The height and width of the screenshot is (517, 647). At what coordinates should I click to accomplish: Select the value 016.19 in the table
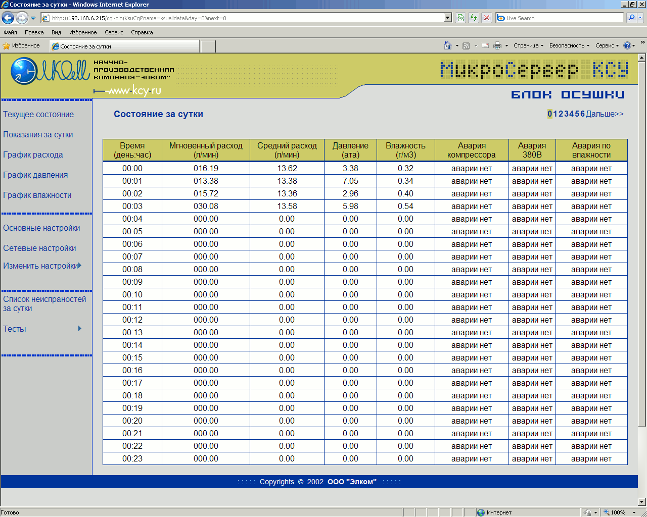206,169
